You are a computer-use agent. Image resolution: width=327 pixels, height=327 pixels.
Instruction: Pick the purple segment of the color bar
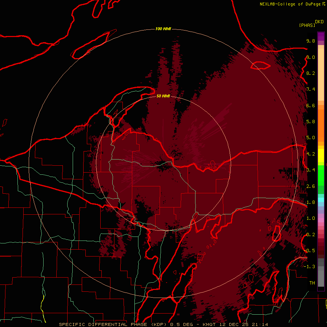click(321, 36)
